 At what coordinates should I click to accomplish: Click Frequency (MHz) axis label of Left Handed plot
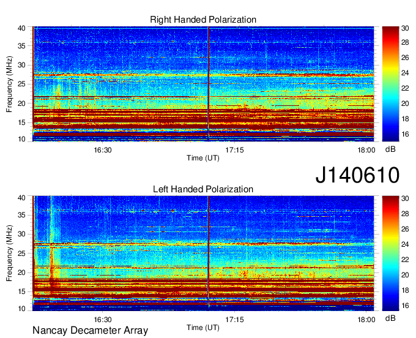[x=9, y=254]
